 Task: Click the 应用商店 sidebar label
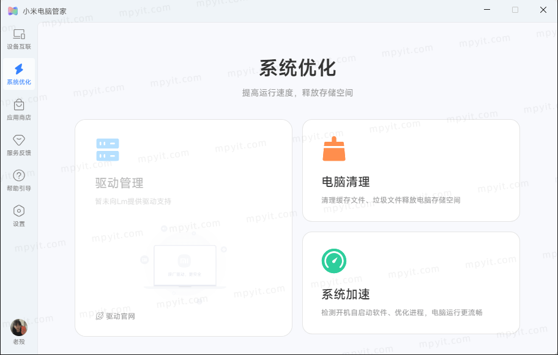pyautogui.click(x=19, y=117)
